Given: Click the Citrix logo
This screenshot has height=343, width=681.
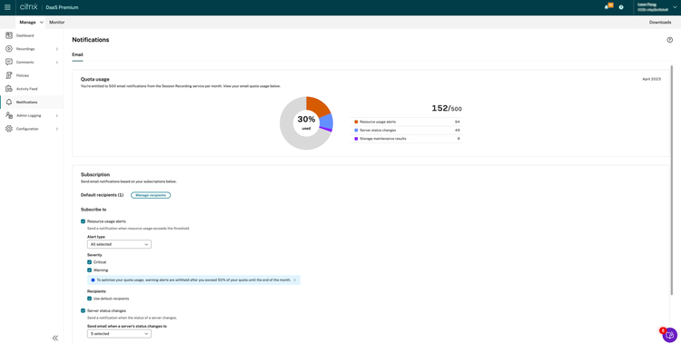Looking at the screenshot, I should click(29, 7).
